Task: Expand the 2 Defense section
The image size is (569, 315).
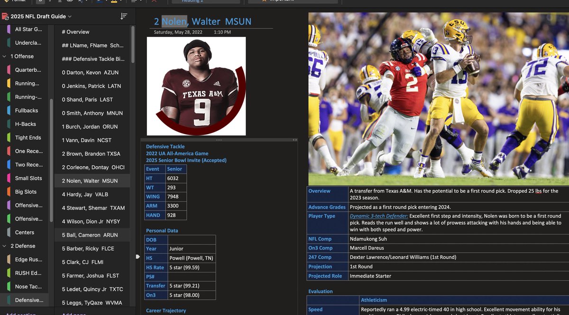Action: [4, 245]
